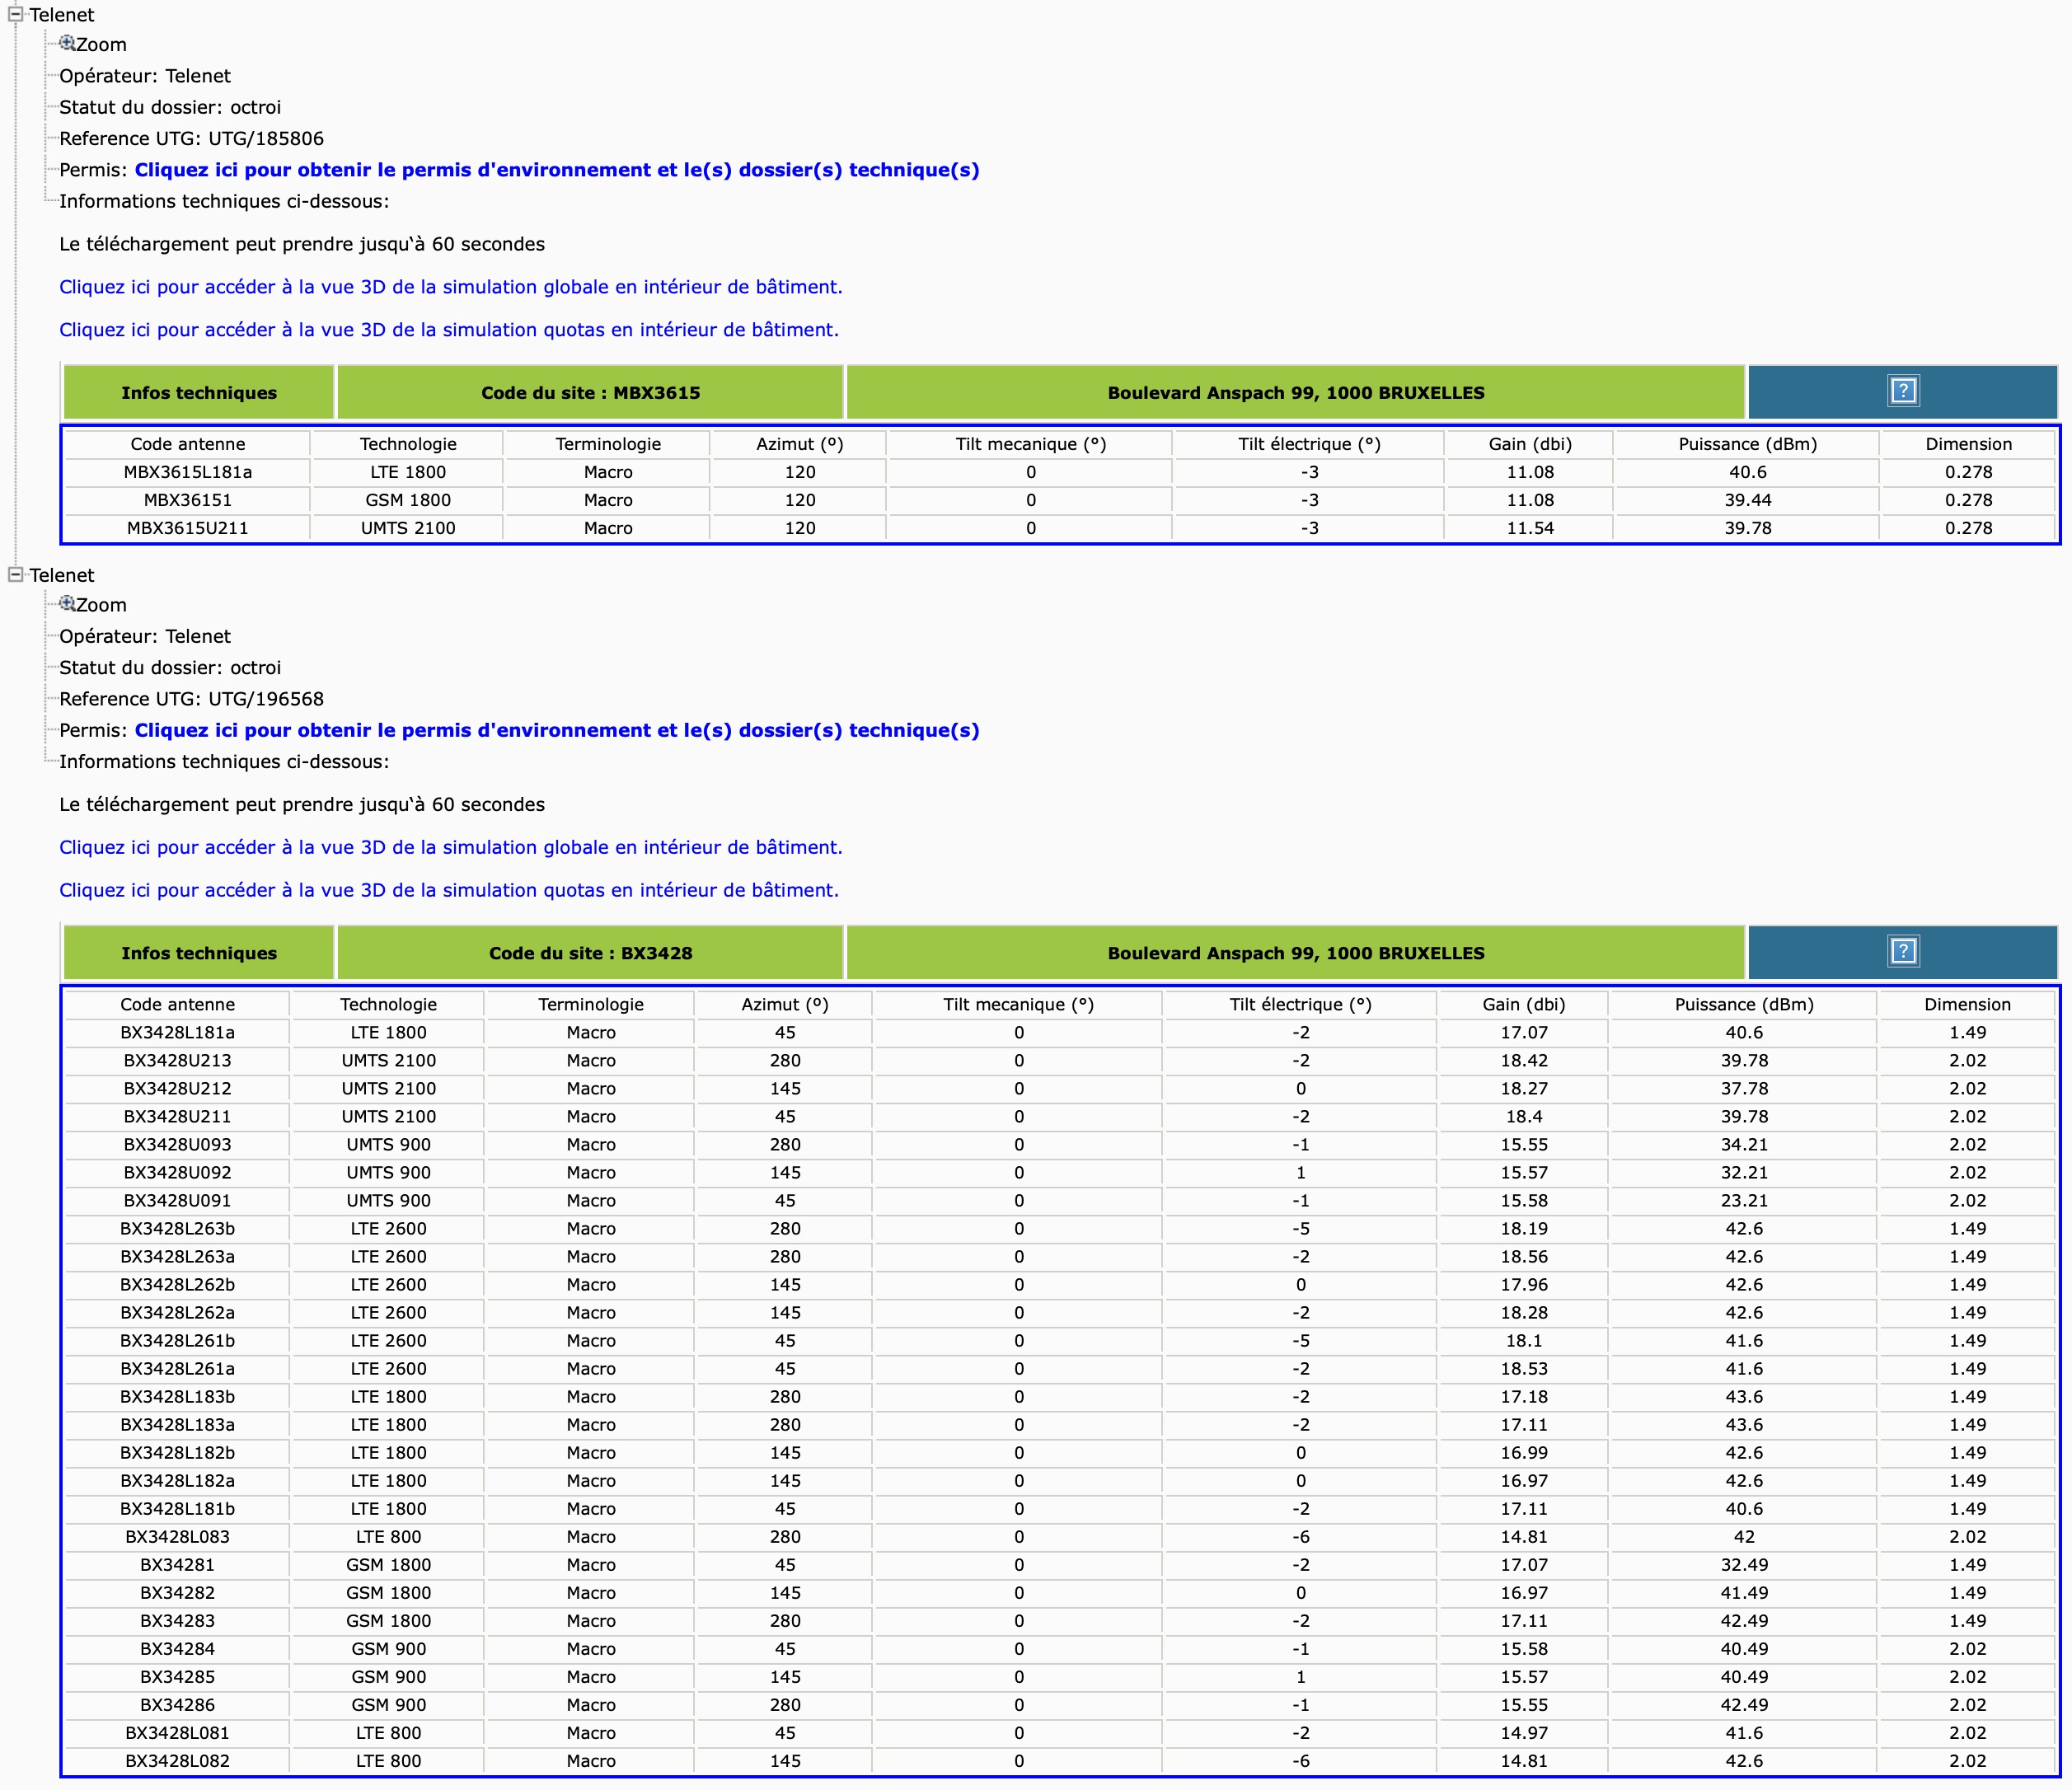Click 'Code du site : MBX3615' header cell
Viewport: 2072px width, 1790px height.
[590, 392]
